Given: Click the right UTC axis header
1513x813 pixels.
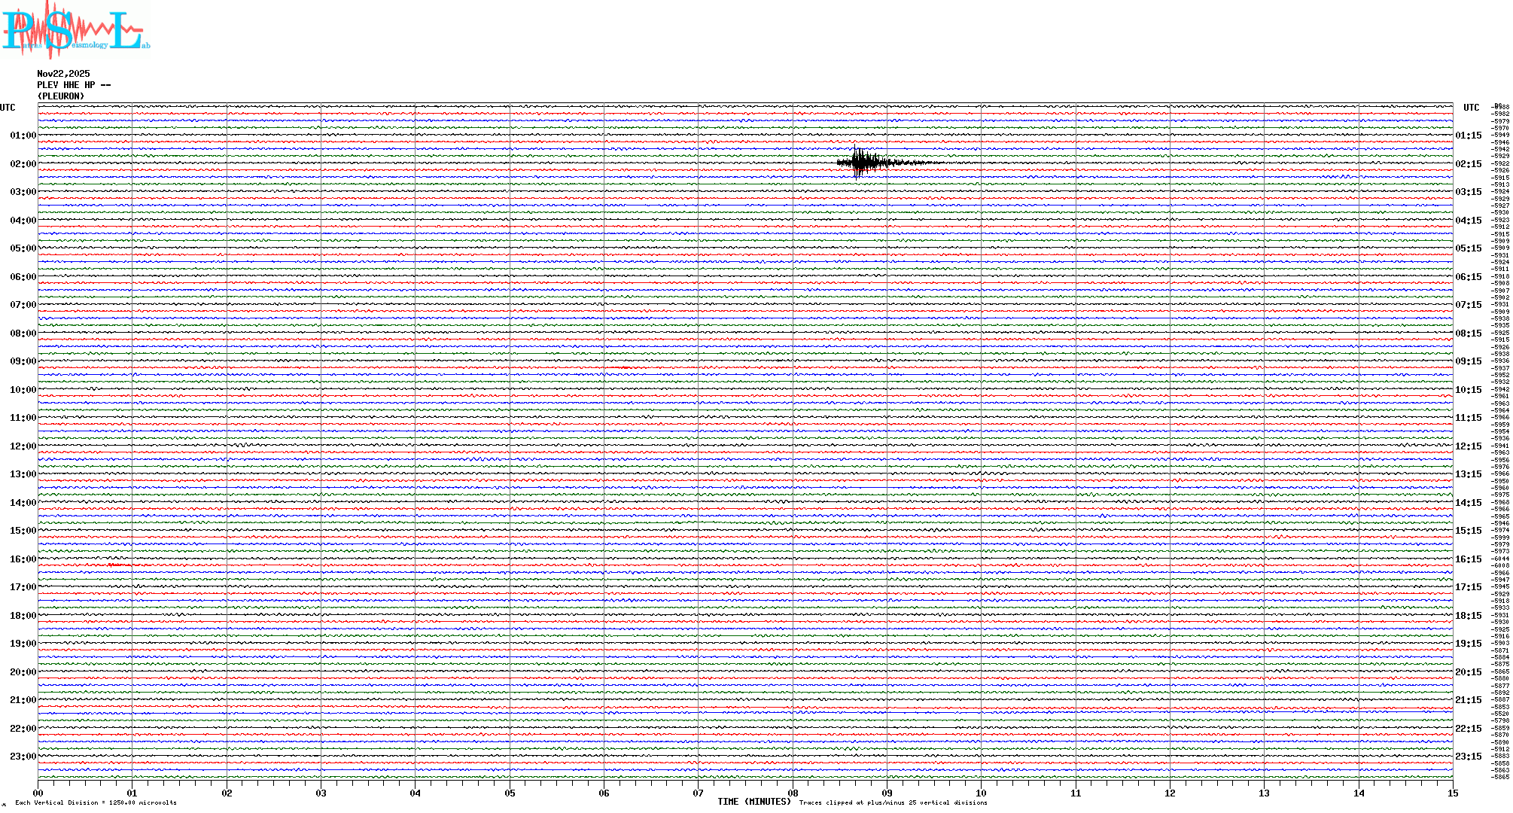Looking at the screenshot, I should [x=1471, y=108].
